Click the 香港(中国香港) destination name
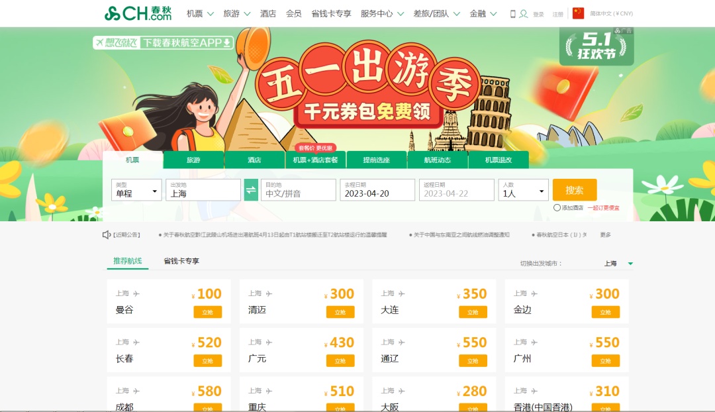Screen dimensions: 715x412 click(543, 407)
